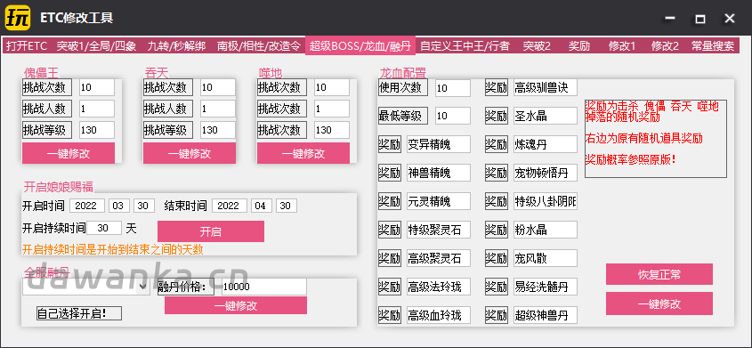This screenshot has width=752, height=348.
Task: Edit 傀儡王 挑战次数 field
Action: pos(97,88)
